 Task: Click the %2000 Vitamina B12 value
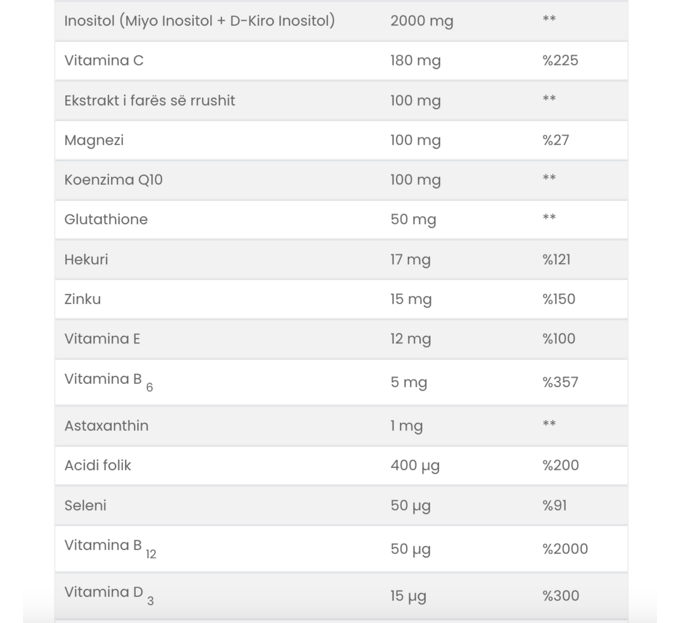pyautogui.click(x=565, y=549)
